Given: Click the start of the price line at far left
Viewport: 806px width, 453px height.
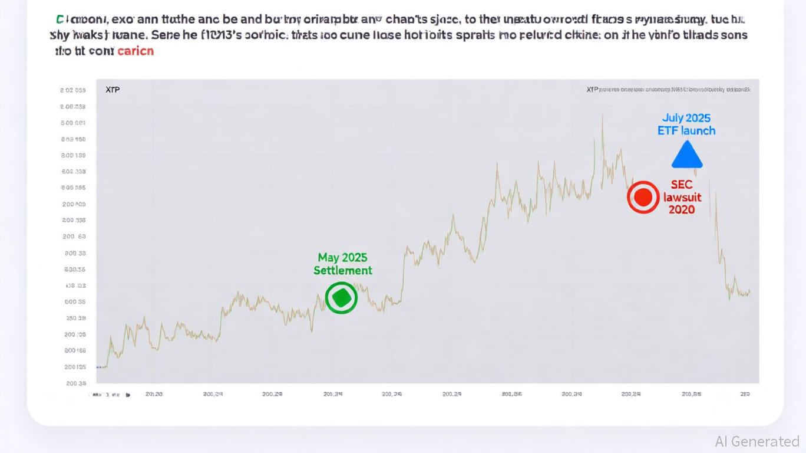Looking at the screenshot, I should (98, 367).
